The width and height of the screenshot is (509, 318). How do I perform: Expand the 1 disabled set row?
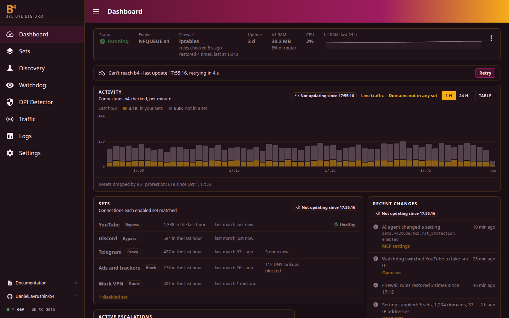point(113,297)
